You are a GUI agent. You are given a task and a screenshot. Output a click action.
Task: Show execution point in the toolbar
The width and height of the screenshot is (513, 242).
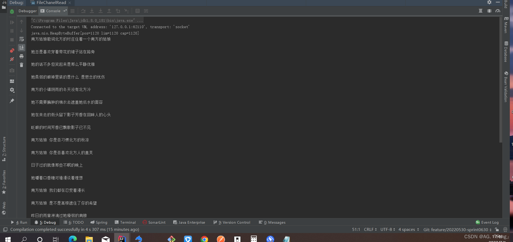click(72, 11)
